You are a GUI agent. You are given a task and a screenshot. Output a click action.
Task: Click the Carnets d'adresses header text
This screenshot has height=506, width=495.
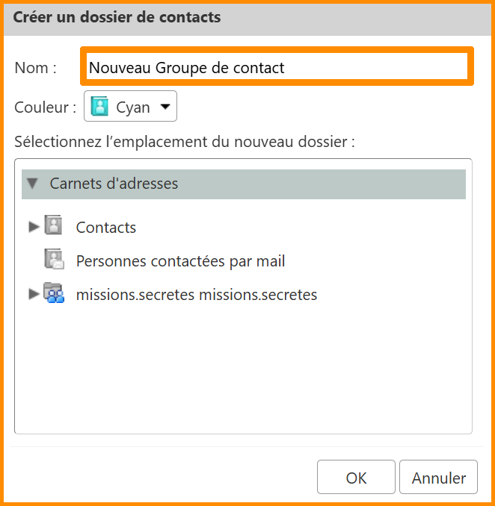coord(114,183)
